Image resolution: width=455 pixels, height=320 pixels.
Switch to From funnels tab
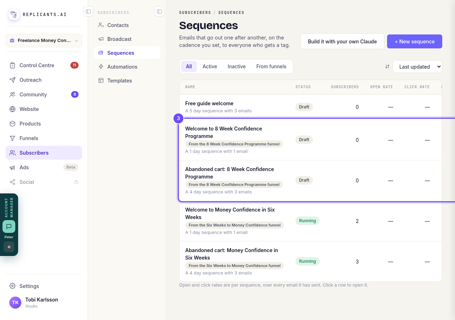click(271, 66)
